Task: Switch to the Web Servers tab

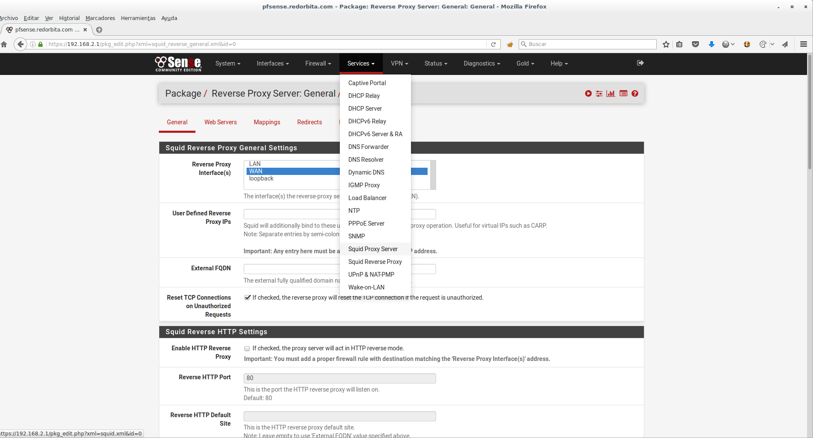Action: point(220,122)
